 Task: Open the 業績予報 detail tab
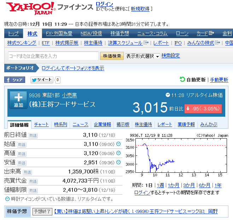186,124
